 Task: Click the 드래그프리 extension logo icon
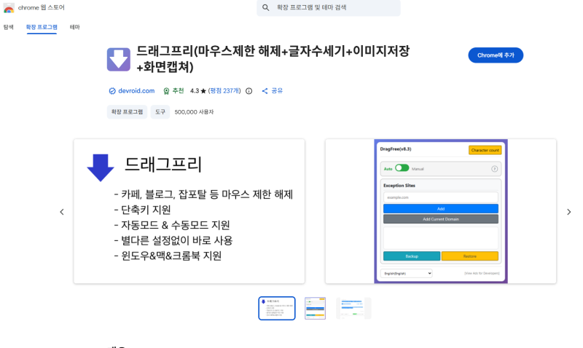pyautogui.click(x=119, y=60)
